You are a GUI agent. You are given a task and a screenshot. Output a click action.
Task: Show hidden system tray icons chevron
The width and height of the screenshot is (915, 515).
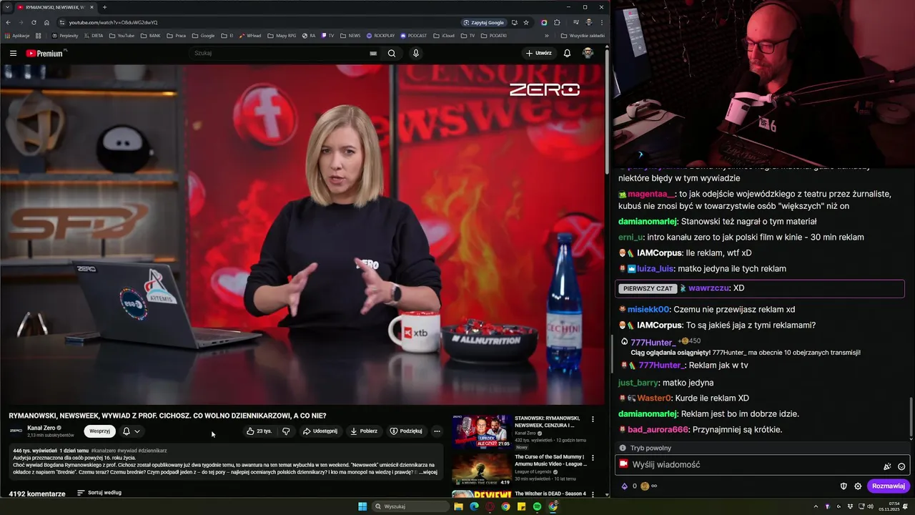pyautogui.click(x=816, y=506)
